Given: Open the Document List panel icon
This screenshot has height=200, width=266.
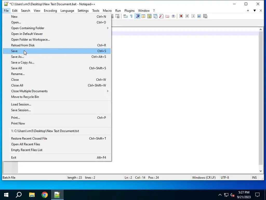Looking at the screenshot, I should coord(155,16).
